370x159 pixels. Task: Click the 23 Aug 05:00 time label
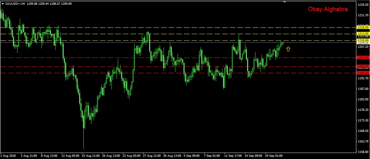[132, 156]
